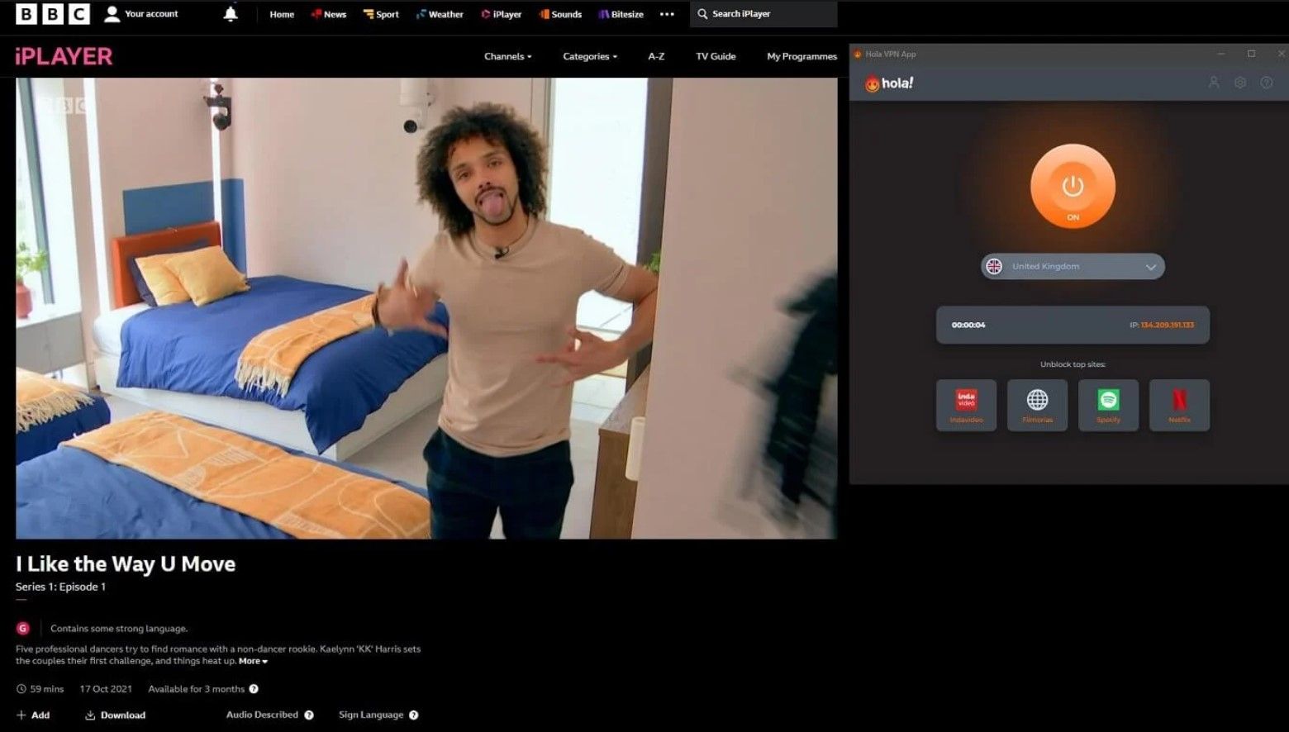Download the episode

(x=115, y=715)
